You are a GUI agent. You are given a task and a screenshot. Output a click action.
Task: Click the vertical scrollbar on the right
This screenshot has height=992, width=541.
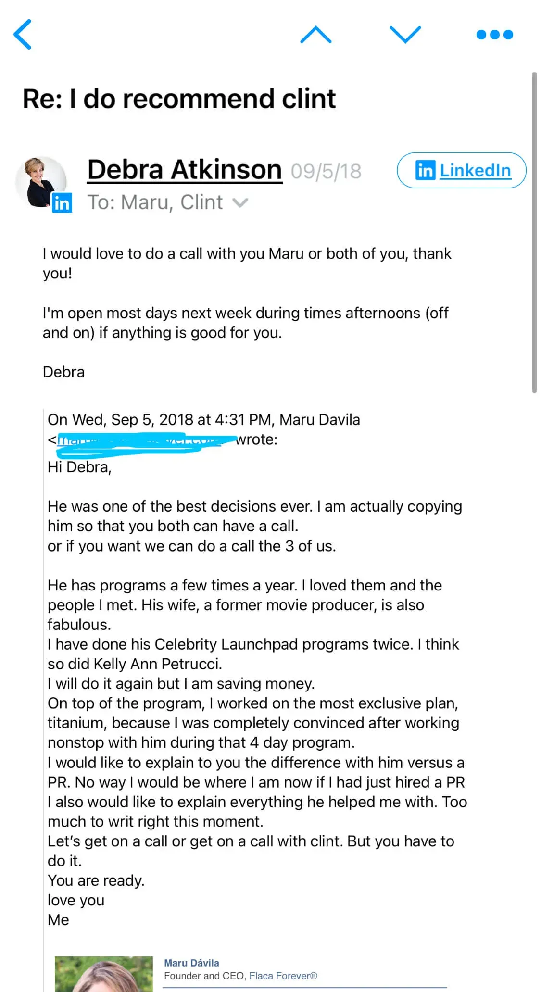(x=534, y=233)
